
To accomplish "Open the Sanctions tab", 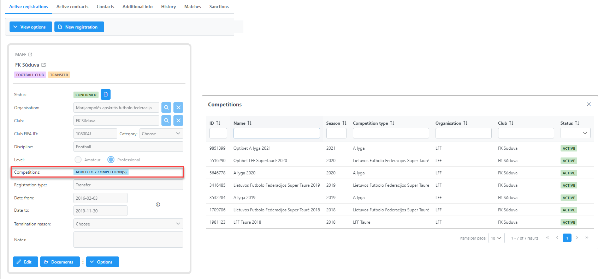I will click(x=219, y=7).
